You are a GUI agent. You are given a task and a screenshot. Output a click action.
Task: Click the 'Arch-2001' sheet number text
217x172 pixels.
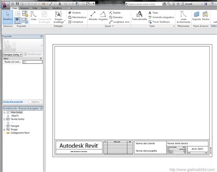[x=197, y=149]
